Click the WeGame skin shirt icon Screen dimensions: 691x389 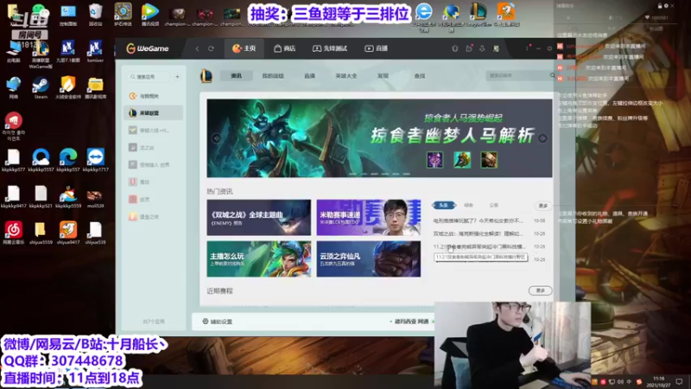point(455,48)
